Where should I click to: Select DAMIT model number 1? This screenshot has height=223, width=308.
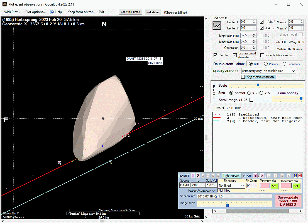tap(193, 176)
